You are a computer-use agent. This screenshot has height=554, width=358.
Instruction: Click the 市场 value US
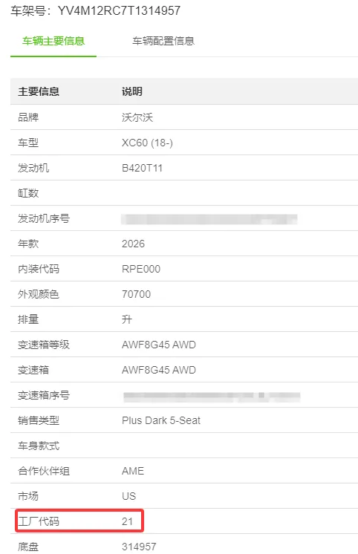tap(128, 496)
